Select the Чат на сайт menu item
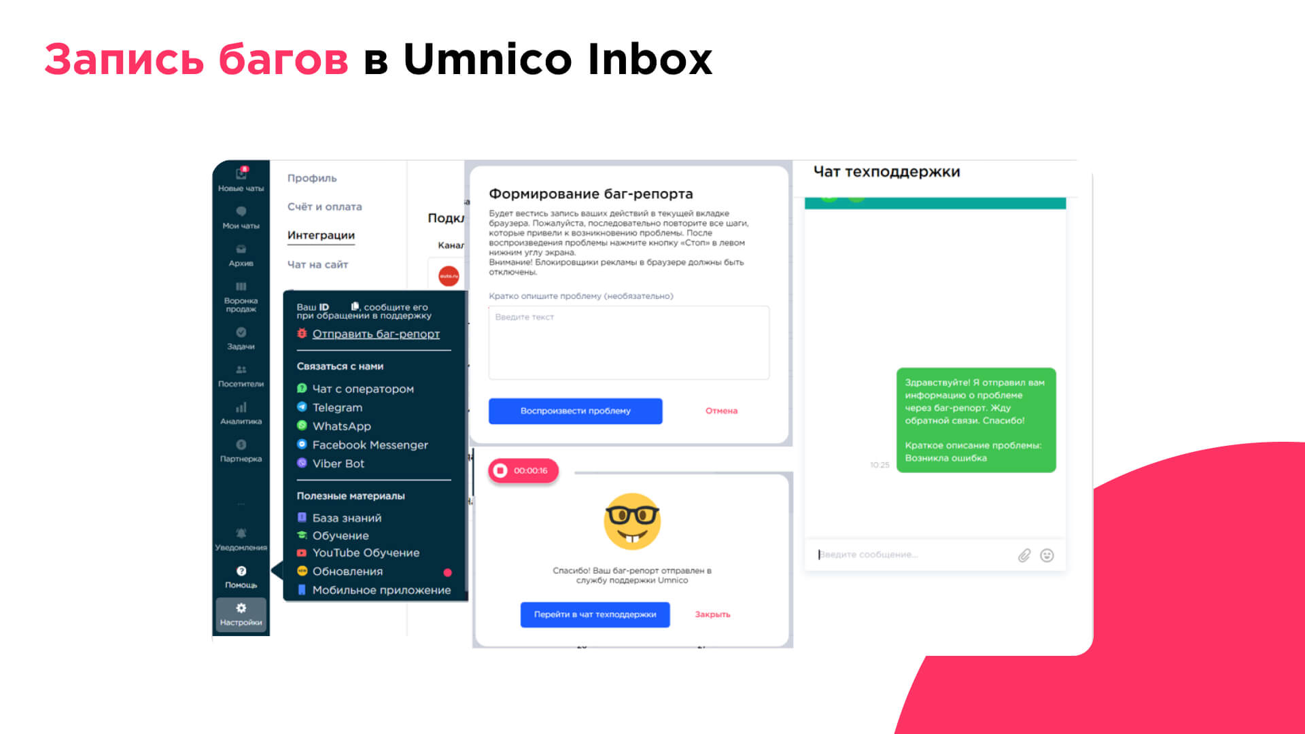 [x=319, y=264]
